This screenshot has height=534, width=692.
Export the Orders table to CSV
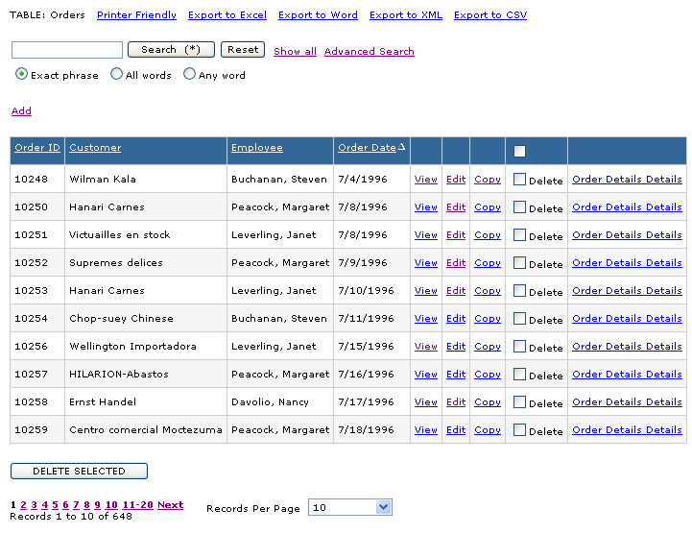[490, 15]
